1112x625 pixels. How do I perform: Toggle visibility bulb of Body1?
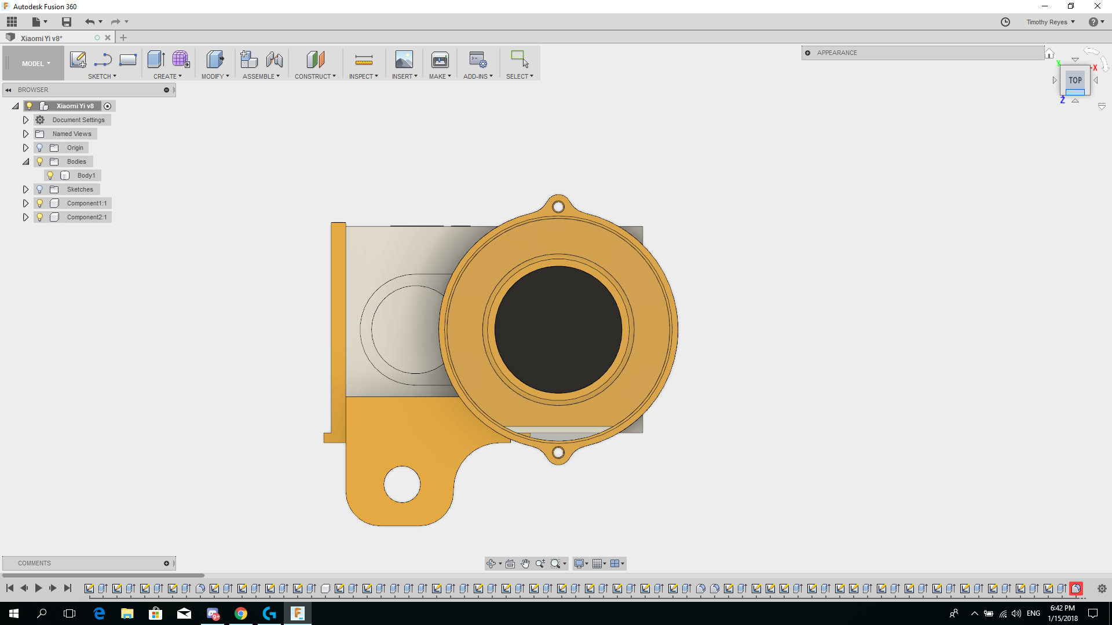click(50, 175)
